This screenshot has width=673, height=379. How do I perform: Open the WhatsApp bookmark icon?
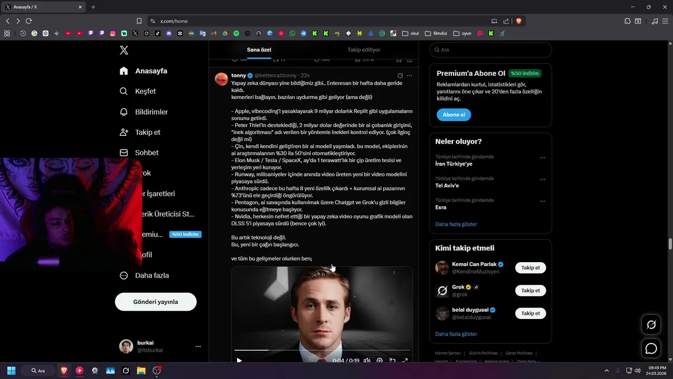pyautogui.click(x=292, y=33)
